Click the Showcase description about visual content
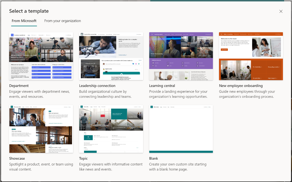Image resolution: width=292 pixels, height=182 pixels. point(41,167)
